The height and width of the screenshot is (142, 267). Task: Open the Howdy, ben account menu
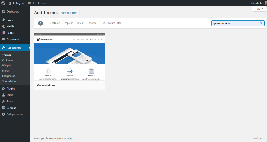[259, 3]
